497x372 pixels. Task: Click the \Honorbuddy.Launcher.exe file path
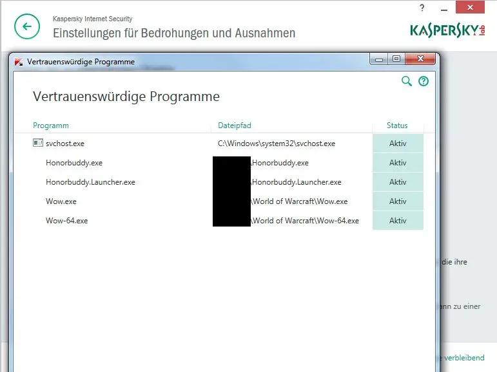(x=297, y=182)
